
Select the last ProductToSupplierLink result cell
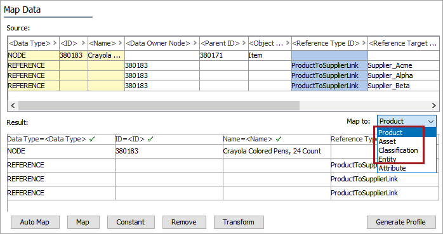tap(385, 193)
